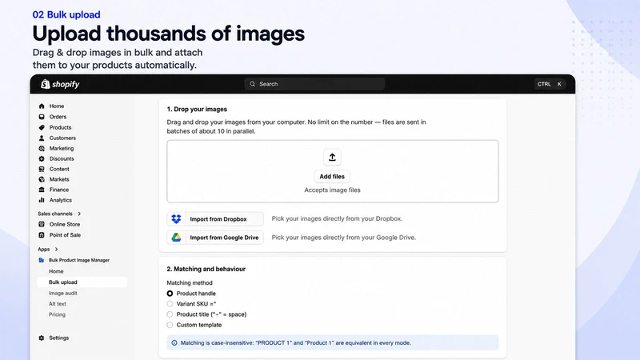Click the Google Drive logo icon
Screen dimensions: 640x360
tap(176, 238)
